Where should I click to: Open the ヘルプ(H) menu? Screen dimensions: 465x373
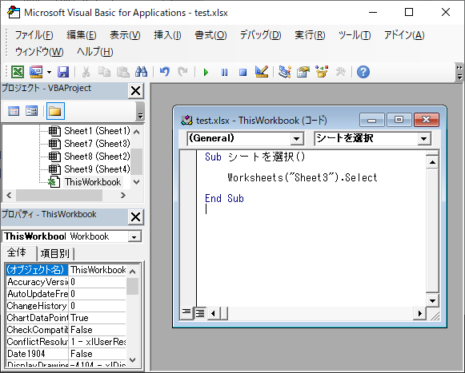pyautogui.click(x=95, y=52)
